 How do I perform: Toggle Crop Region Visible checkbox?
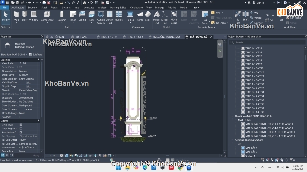pos(21,129)
